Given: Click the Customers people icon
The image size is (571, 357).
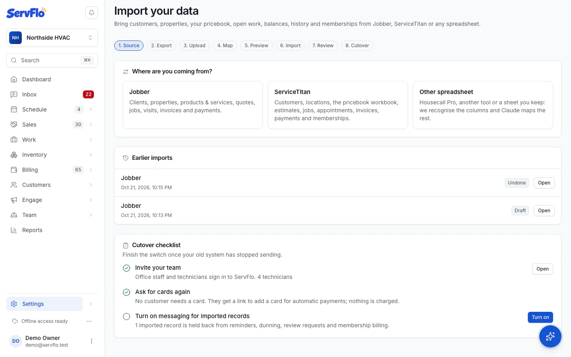Looking at the screenshot, I should (x=14, y=185).
